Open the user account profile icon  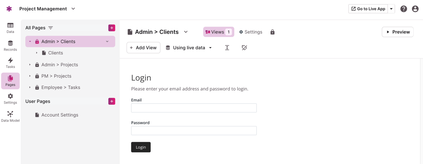click(x=415, y=9)
